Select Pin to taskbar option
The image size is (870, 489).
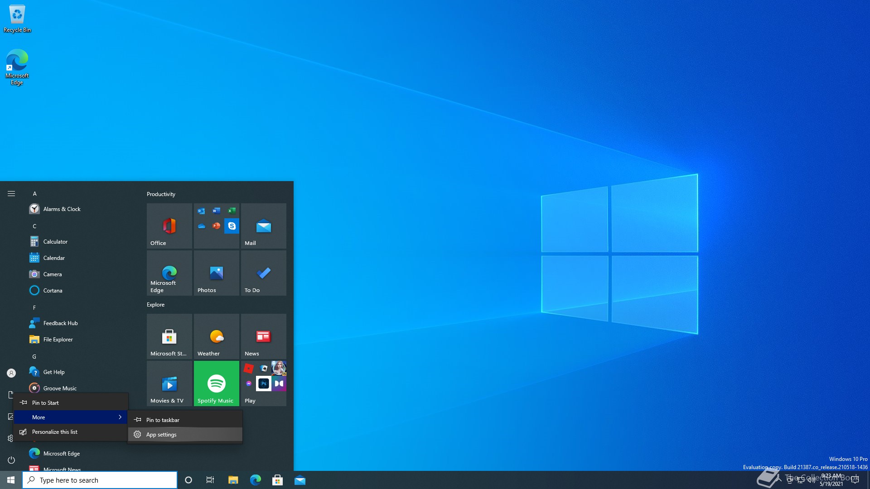tap(185, 420)
